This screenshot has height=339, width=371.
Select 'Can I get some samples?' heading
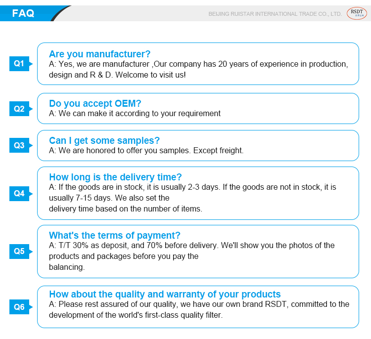tap(104, 140)
